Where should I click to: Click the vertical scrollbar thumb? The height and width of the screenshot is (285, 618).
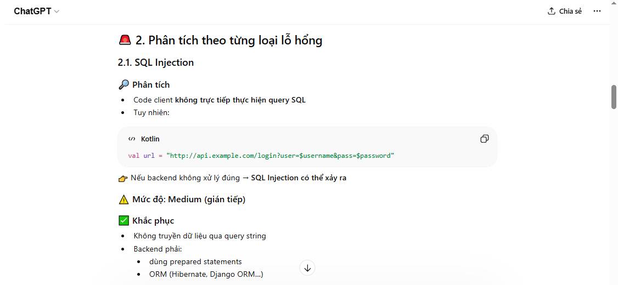(614, 97)
